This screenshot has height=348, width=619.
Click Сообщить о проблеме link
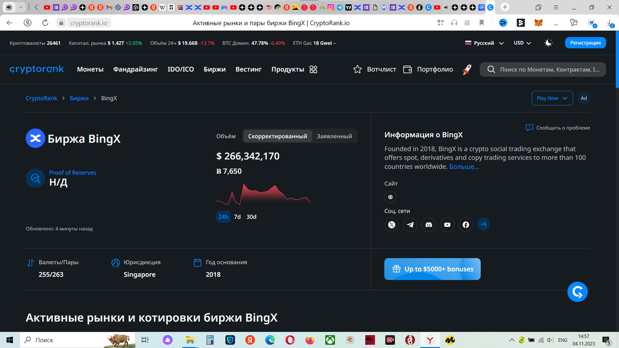(x=558, y=128)
